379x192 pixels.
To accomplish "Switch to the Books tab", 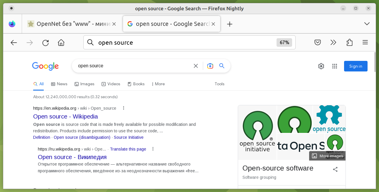I will click(x=136, y=84).
